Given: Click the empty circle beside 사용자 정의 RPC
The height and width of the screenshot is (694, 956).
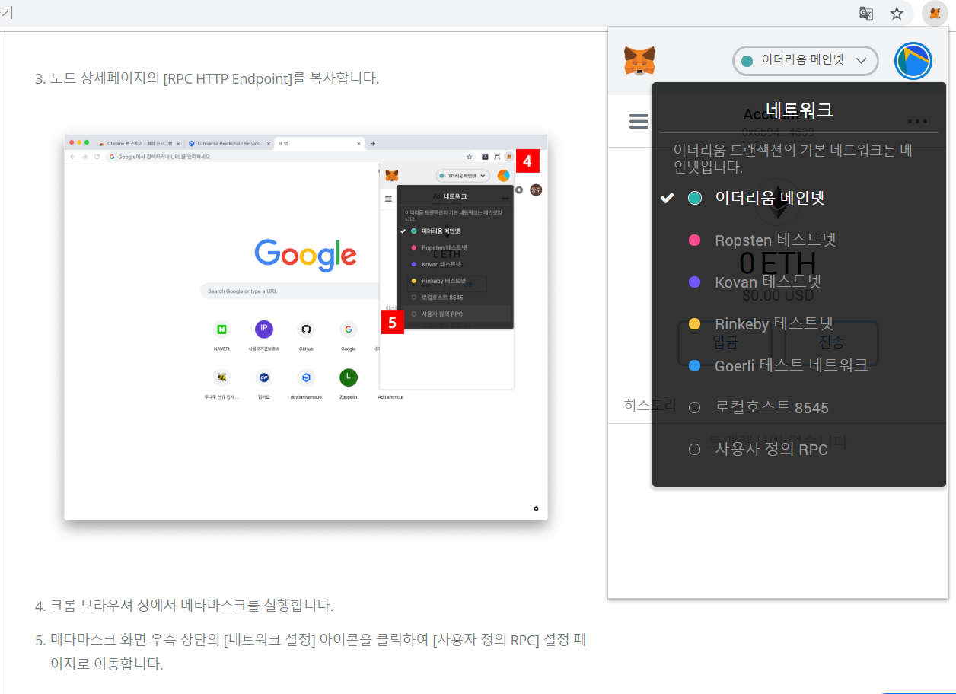Looking at the screenshot, I should 694,449.
